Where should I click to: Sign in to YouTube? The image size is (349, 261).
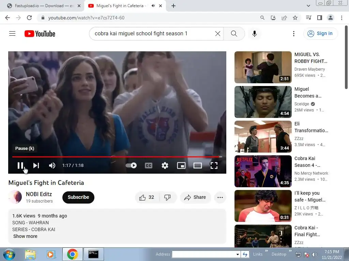coord(320,34)
